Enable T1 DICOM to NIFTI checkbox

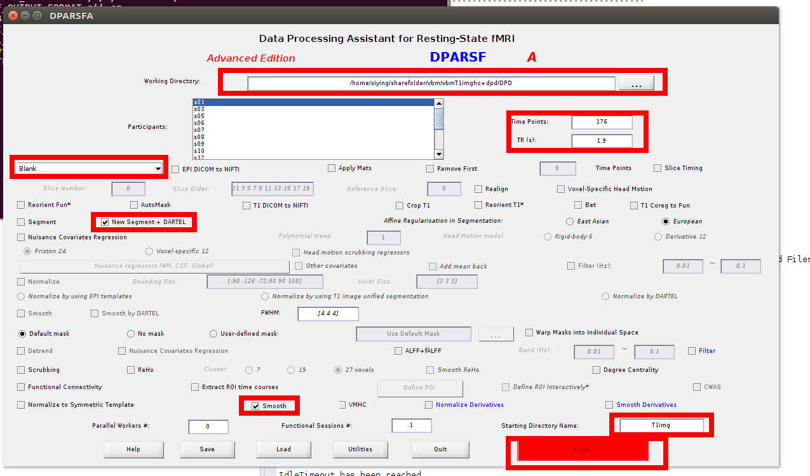point(247,206)
